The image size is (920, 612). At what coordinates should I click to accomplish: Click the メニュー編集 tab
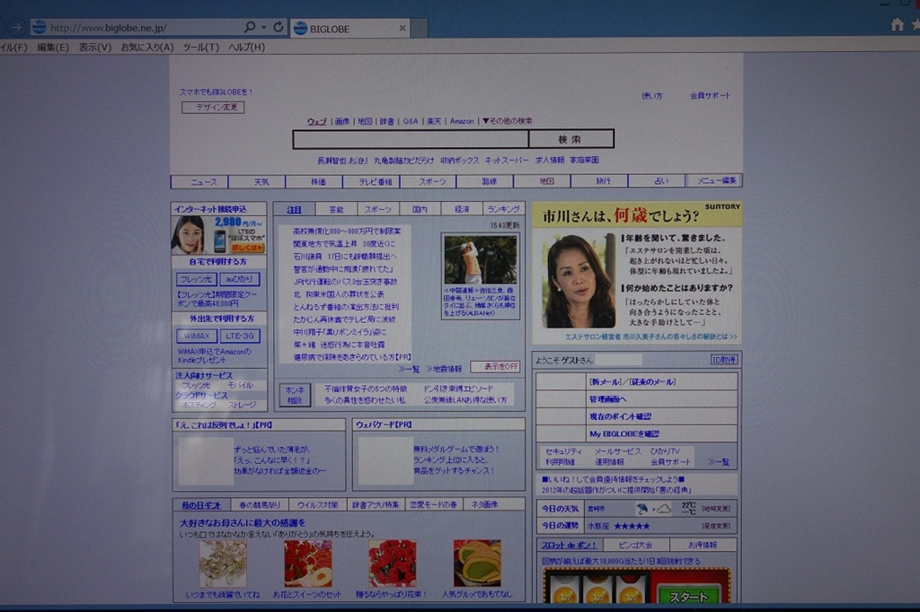point(714,180)
